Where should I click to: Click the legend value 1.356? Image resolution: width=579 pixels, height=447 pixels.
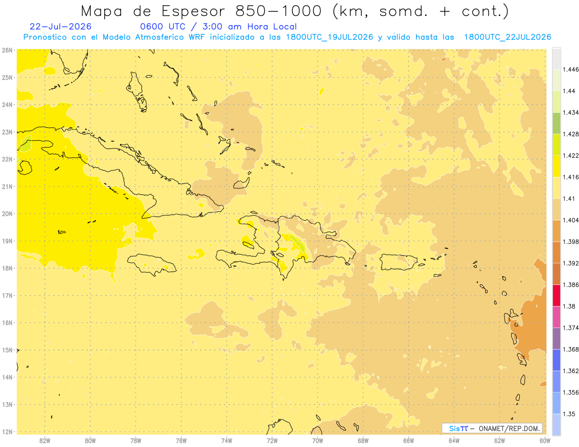pyautogui.click(x=571, y=393)
